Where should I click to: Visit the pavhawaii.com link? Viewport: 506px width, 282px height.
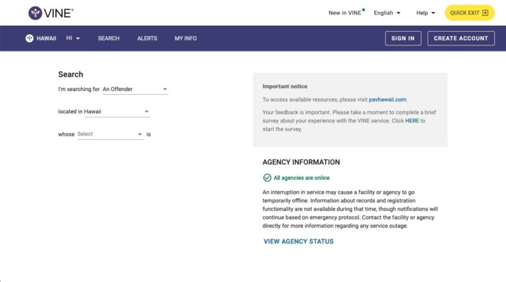[387, 99]
